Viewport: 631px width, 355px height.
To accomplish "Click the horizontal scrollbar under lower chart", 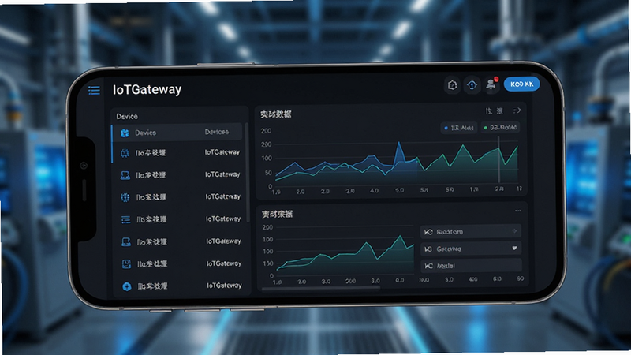I will tap(321, 288).
